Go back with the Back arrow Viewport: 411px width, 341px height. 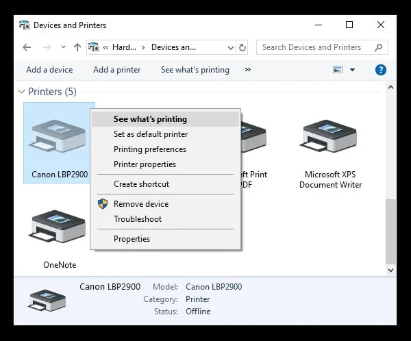27,48
